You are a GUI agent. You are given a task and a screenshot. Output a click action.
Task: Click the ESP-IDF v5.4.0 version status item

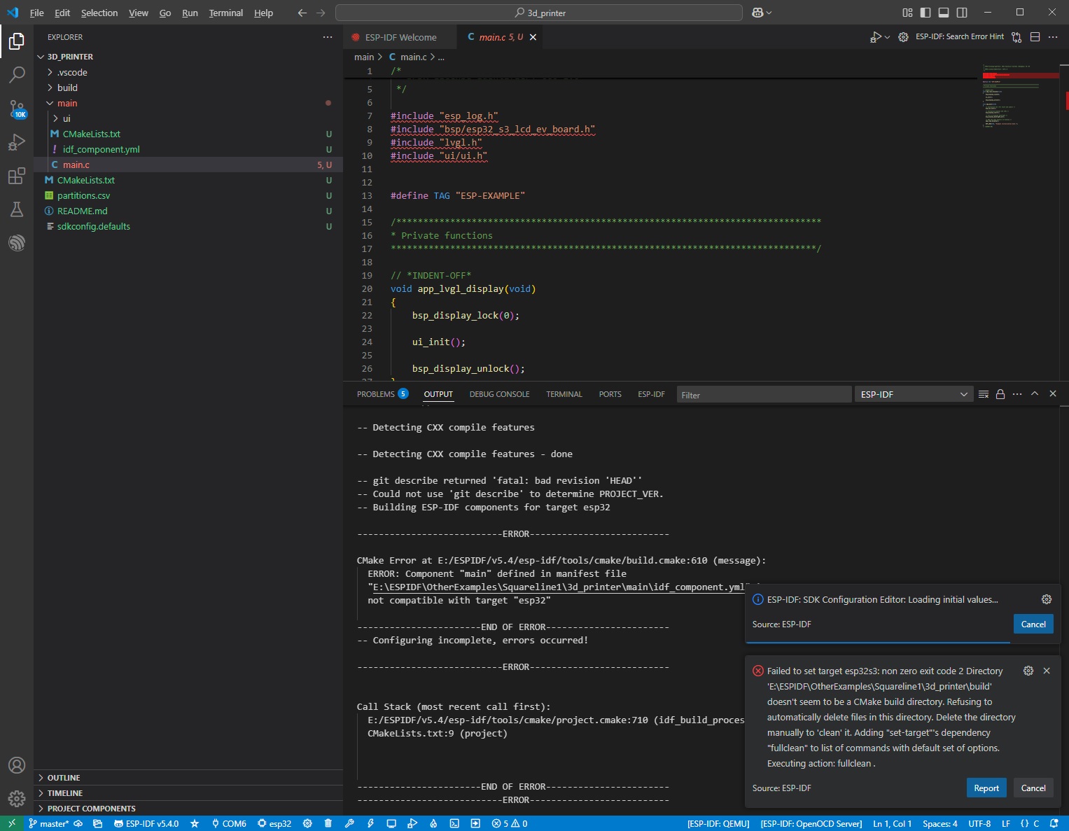pos(146,824)
